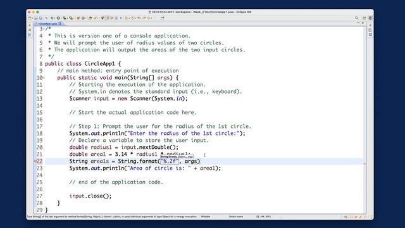Screen dimensions: 405x228
Task: Click the New file toolbar icon
Action: (29, 18)
